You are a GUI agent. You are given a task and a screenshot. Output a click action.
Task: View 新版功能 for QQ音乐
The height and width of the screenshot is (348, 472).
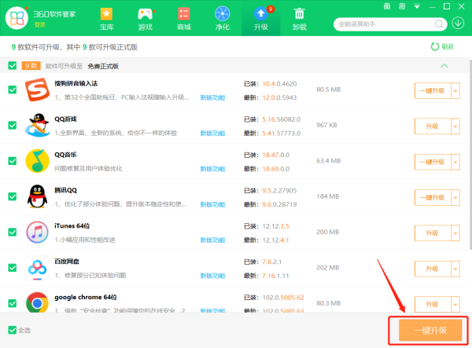pyautogui.click(x=212, y=169)
